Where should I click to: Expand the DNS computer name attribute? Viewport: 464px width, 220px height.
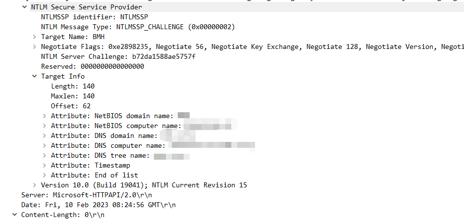click(45, 145)
